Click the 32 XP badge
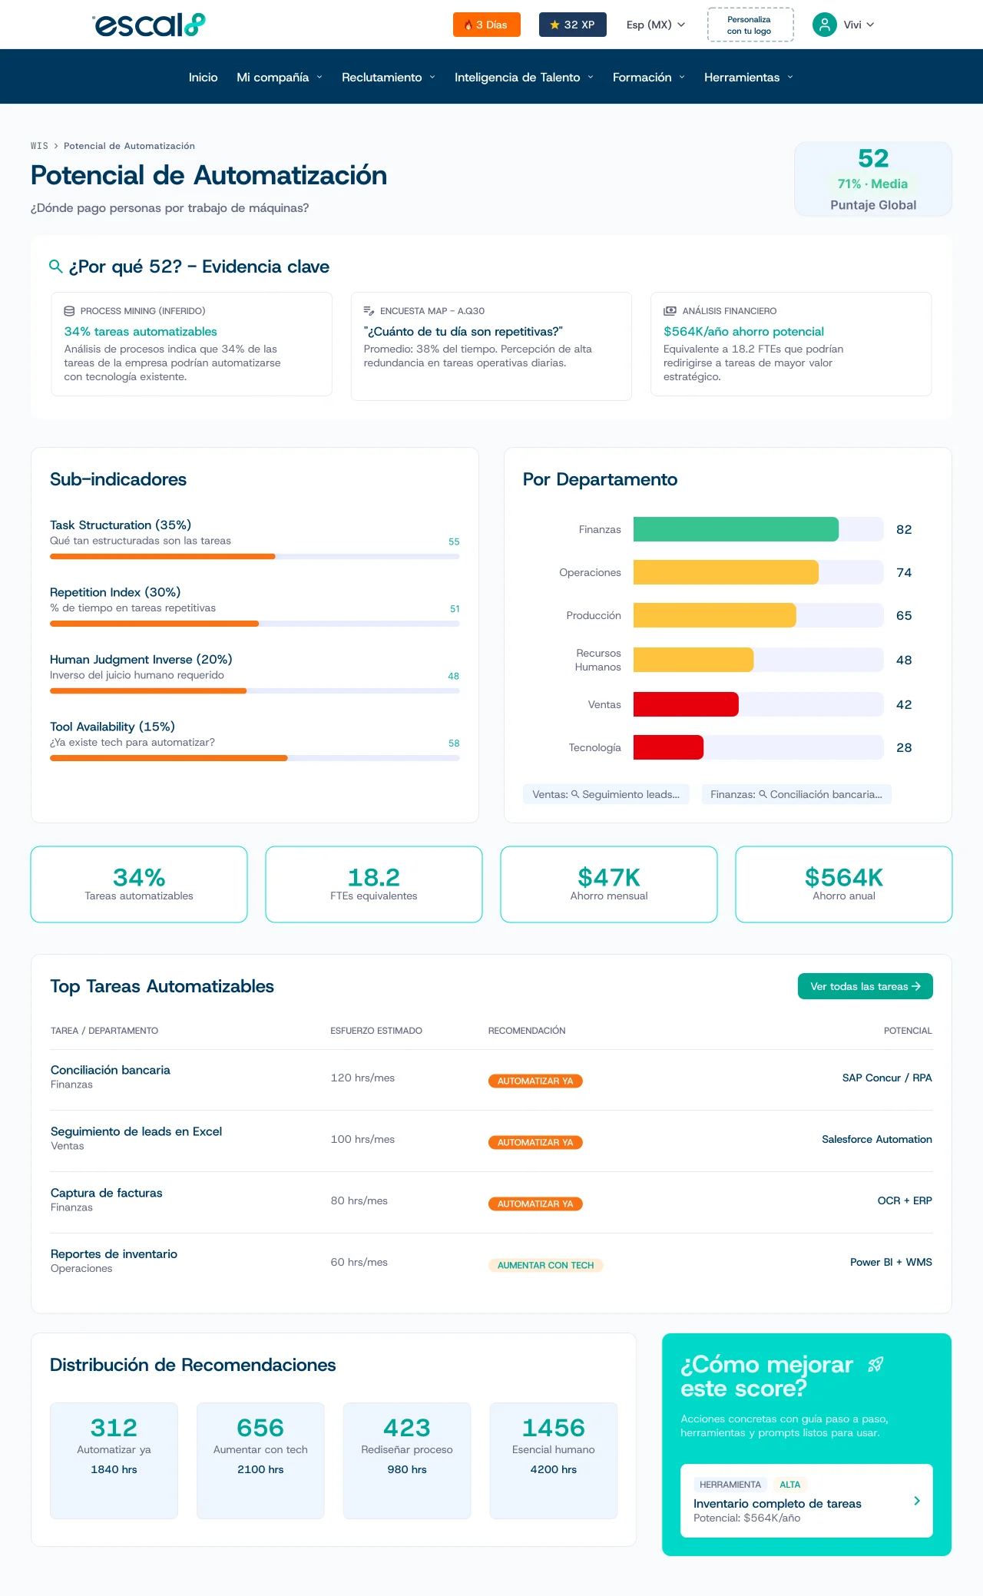The width and height of the screenshot is (983, 1596). 573,25
